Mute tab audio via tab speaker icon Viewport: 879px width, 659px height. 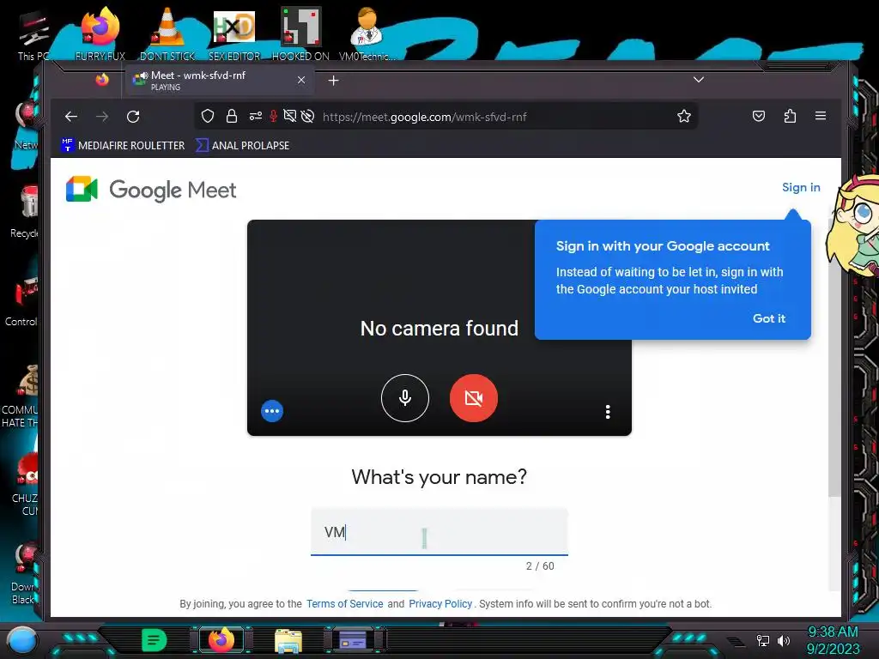coord(144,76)
